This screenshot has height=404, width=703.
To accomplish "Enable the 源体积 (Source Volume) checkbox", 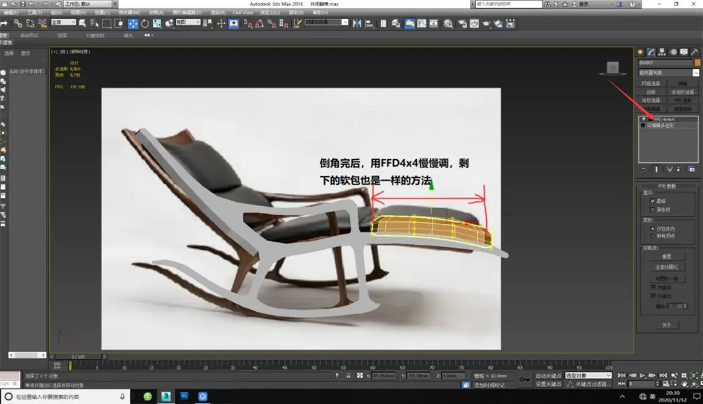I will tap(652, 209).
